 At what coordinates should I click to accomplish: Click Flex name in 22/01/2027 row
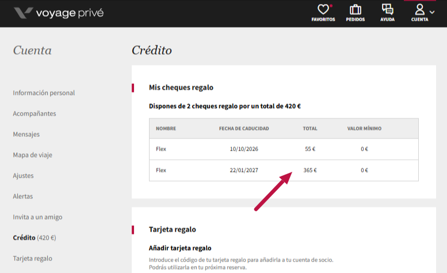pos(161,170)
